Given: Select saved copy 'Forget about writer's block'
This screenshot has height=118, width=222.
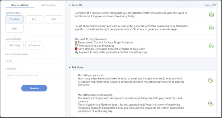Looking at the screenshot, I should coord(131,28).
